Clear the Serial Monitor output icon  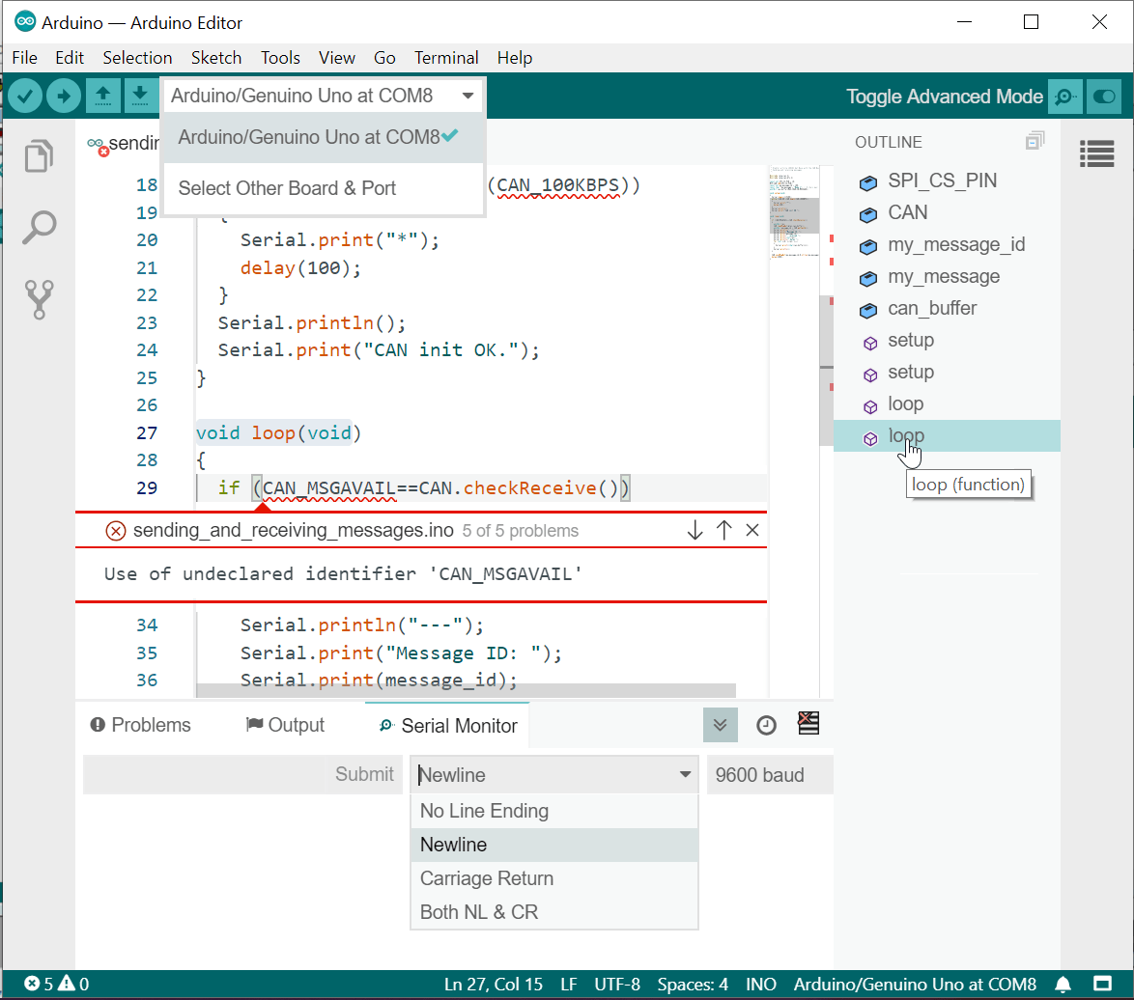point(808,722)
